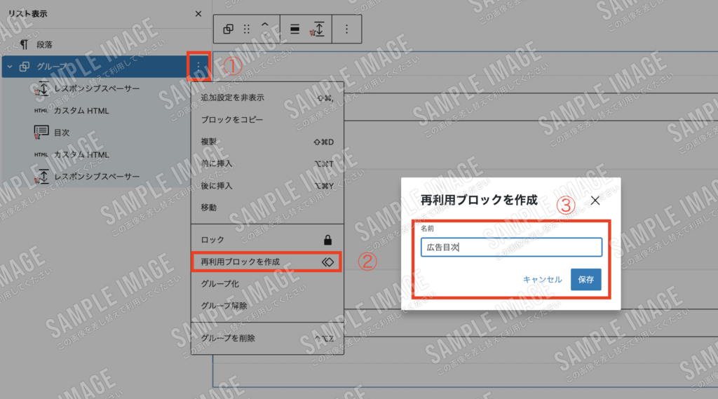The image size is (718, 399).
Task: Click the 保存 button in the dialog
Action: click(585, 279)
